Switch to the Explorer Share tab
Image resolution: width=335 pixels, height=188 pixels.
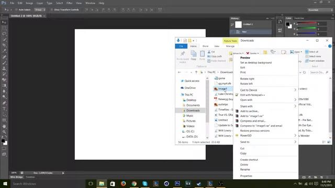[205, 46]
